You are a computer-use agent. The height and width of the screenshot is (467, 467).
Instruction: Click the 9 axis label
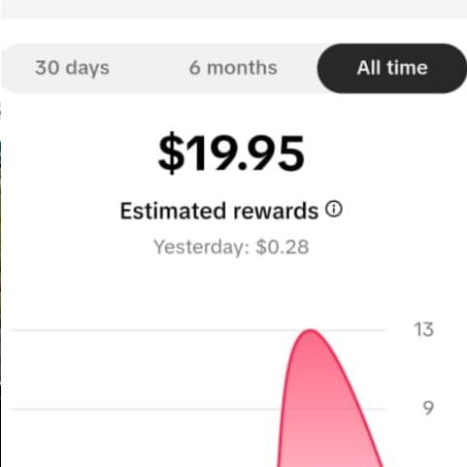point(428,408)
